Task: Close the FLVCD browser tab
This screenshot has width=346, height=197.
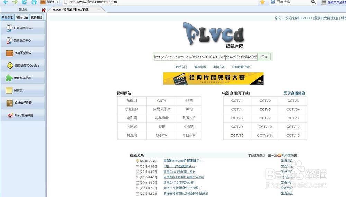Action: pos(99,9)
